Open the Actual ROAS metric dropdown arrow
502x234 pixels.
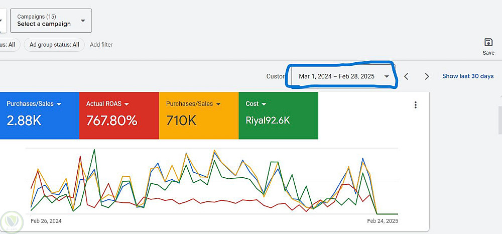(x=127, y=104)
